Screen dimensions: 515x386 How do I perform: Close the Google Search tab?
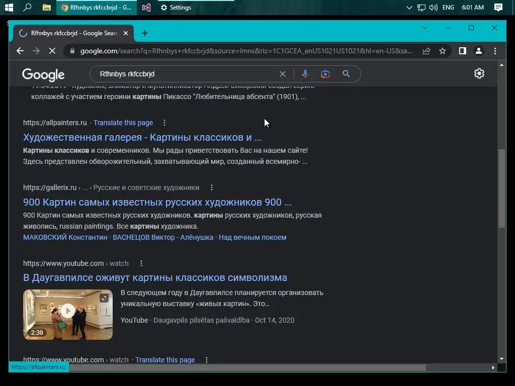tap(125, 33)
